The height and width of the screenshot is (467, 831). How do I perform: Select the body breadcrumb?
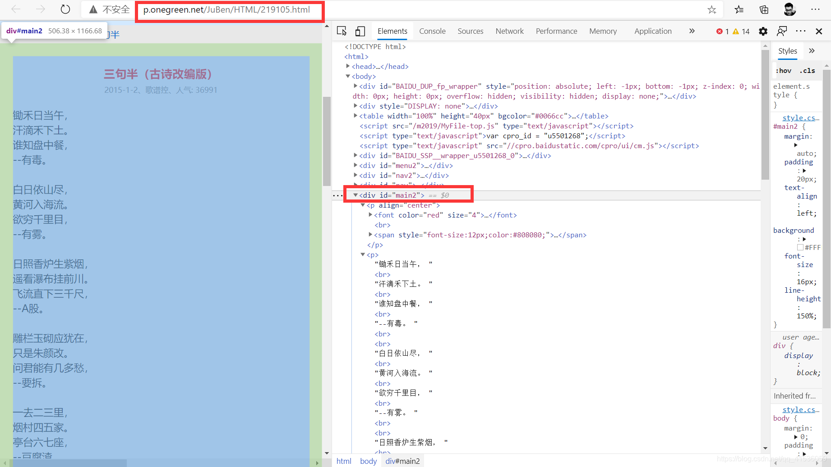click(368, 461)
